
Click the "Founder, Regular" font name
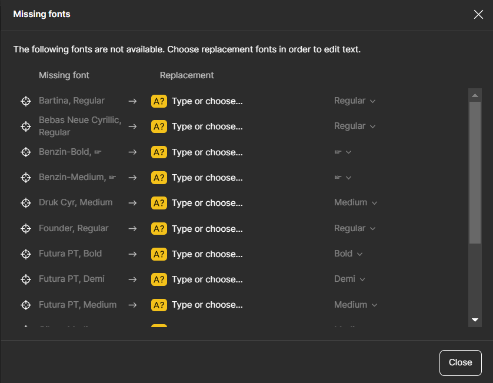(74, 228)
